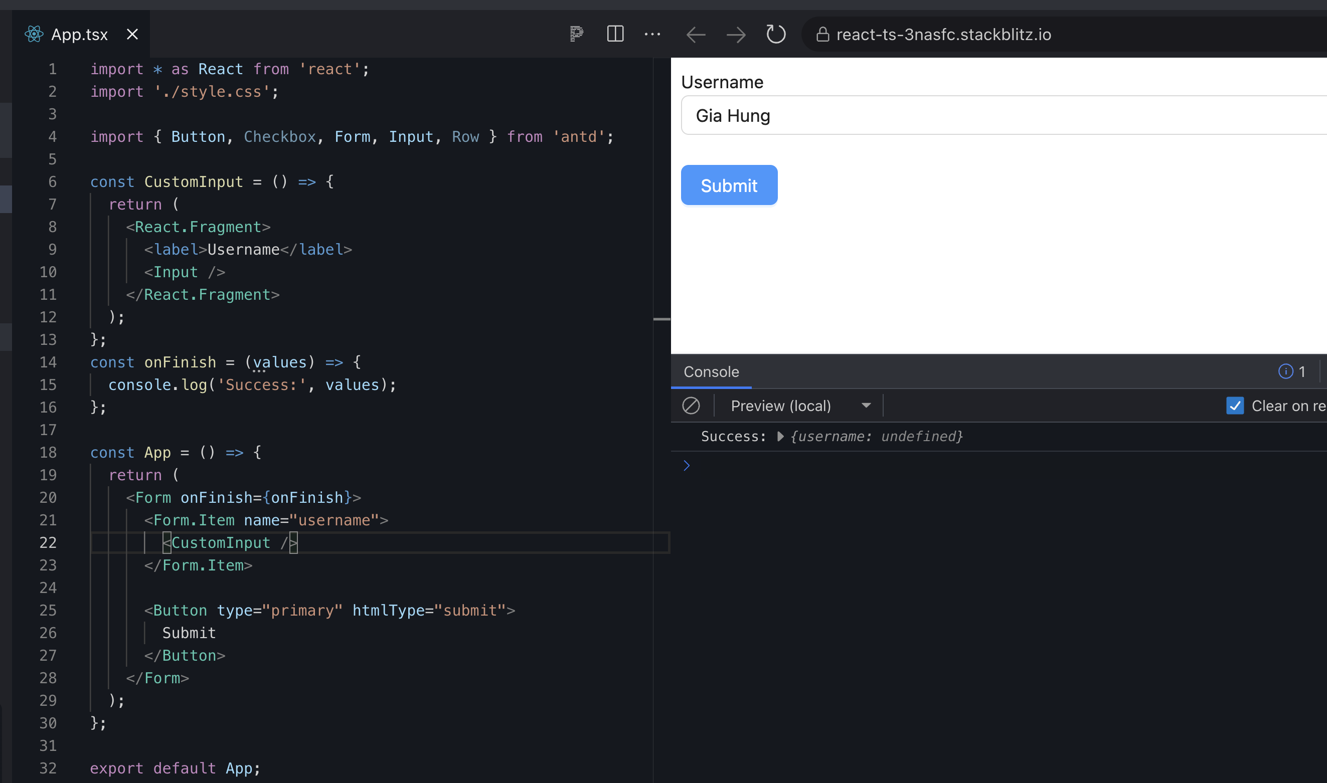The image size is (1327, 783).
Task: Click the P icon in editor toolbar
Action: point(576,35)
